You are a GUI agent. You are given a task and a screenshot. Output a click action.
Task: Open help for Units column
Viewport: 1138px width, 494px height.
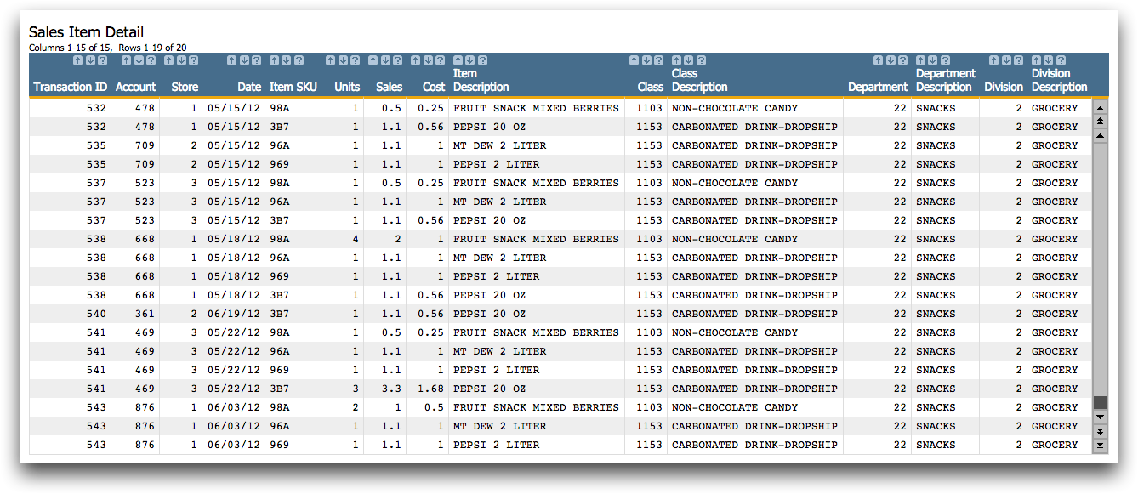[356, 60]
